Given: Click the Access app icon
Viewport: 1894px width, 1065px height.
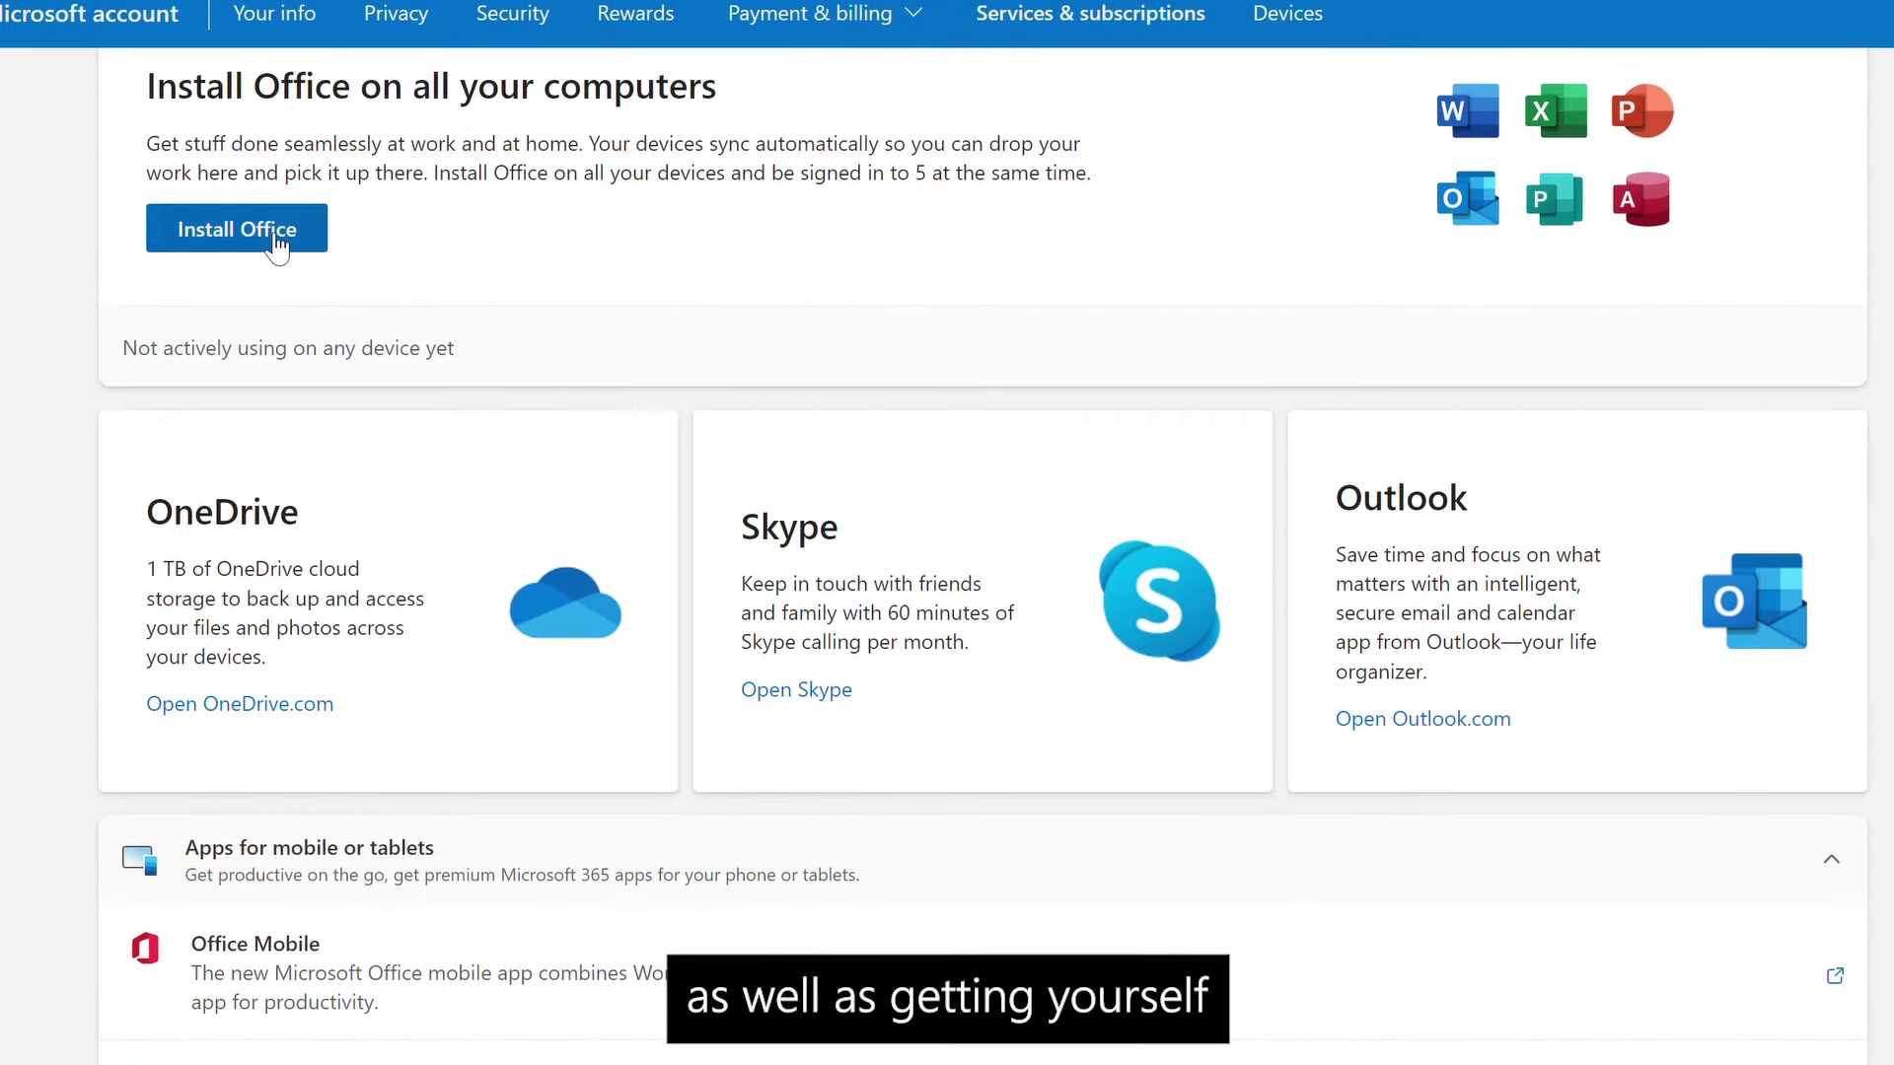Looking at the screenshot, I should click(x=1641, y=198).
